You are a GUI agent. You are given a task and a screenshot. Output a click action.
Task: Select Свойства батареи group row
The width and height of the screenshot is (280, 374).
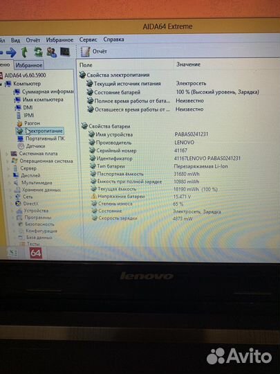coord(106,126)
